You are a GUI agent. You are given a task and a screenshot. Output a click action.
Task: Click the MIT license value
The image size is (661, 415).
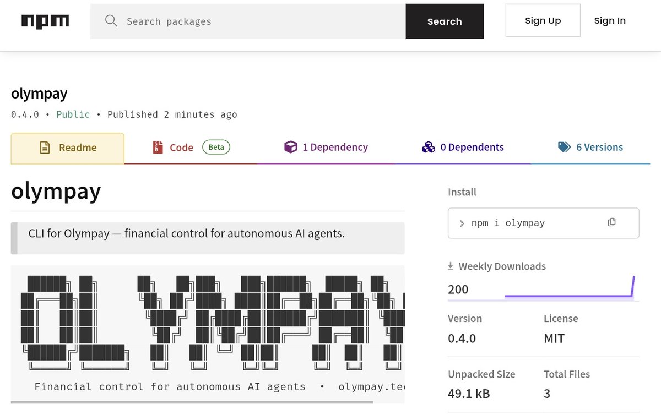tap(554, 338)
